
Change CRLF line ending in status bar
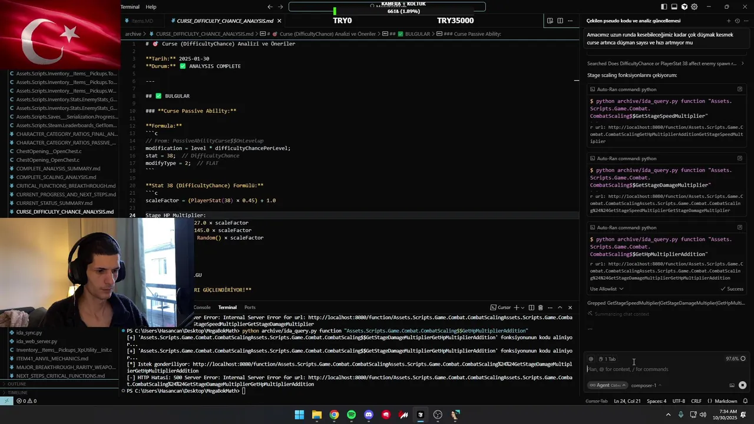pyautogui.click(x=696, y=401)
